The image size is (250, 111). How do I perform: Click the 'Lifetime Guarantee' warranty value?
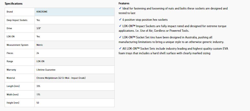[46, 70]
